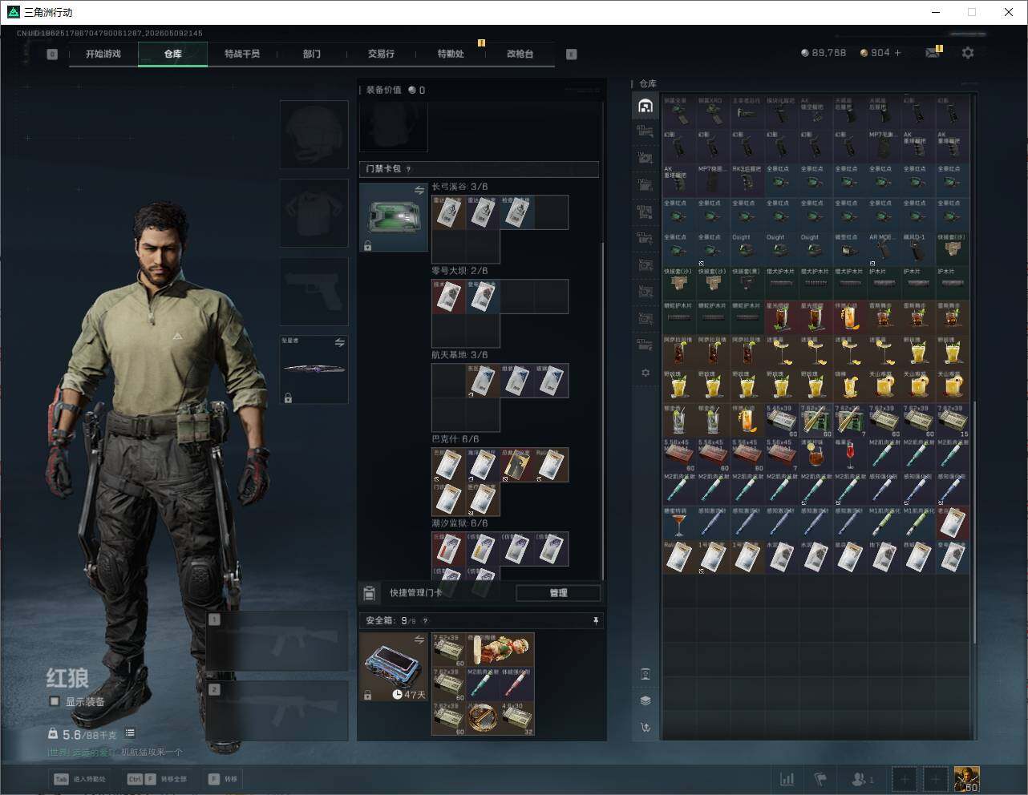
Task: Click the 进入特勤处 Tab hint button
Action: click(x=79, y=779)
